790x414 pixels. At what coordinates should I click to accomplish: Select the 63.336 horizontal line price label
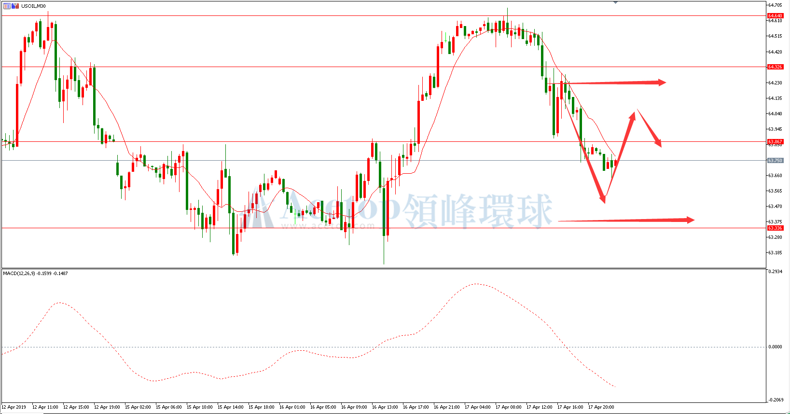[x=775, y=228]
